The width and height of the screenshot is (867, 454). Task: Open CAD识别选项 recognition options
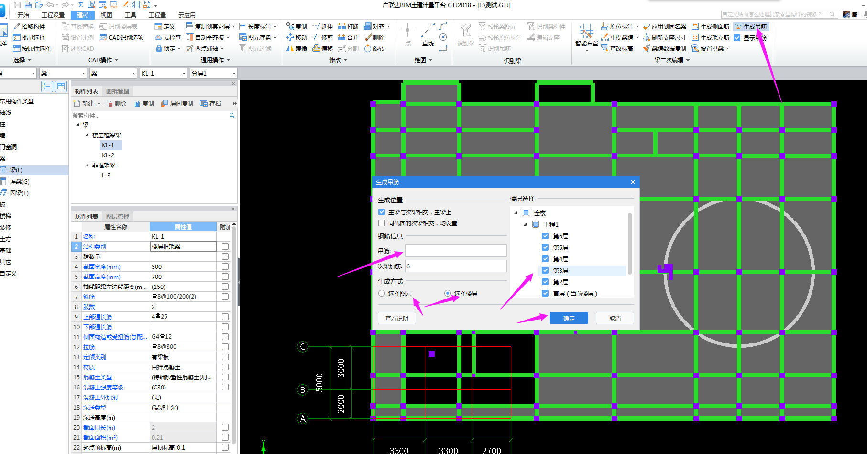click(121, 37)
